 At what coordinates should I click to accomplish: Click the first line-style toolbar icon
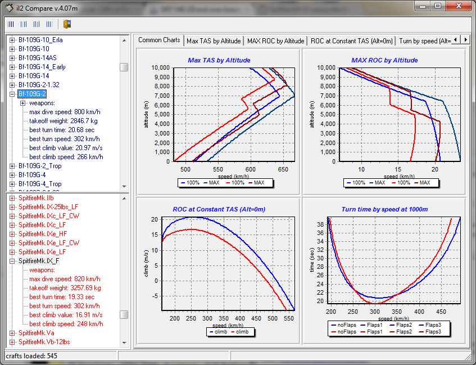(11, 24)
